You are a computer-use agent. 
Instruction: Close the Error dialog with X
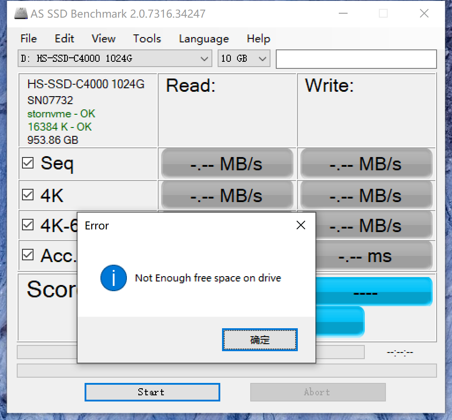point(301,225)
